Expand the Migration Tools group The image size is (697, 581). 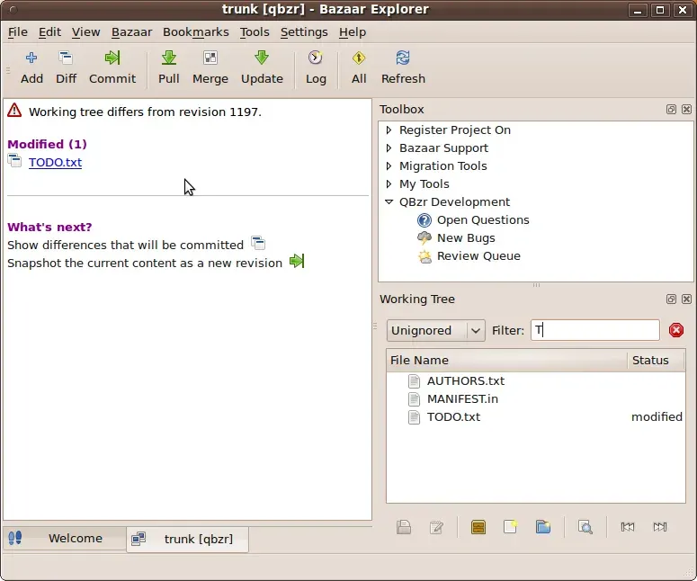click(389, 165)
